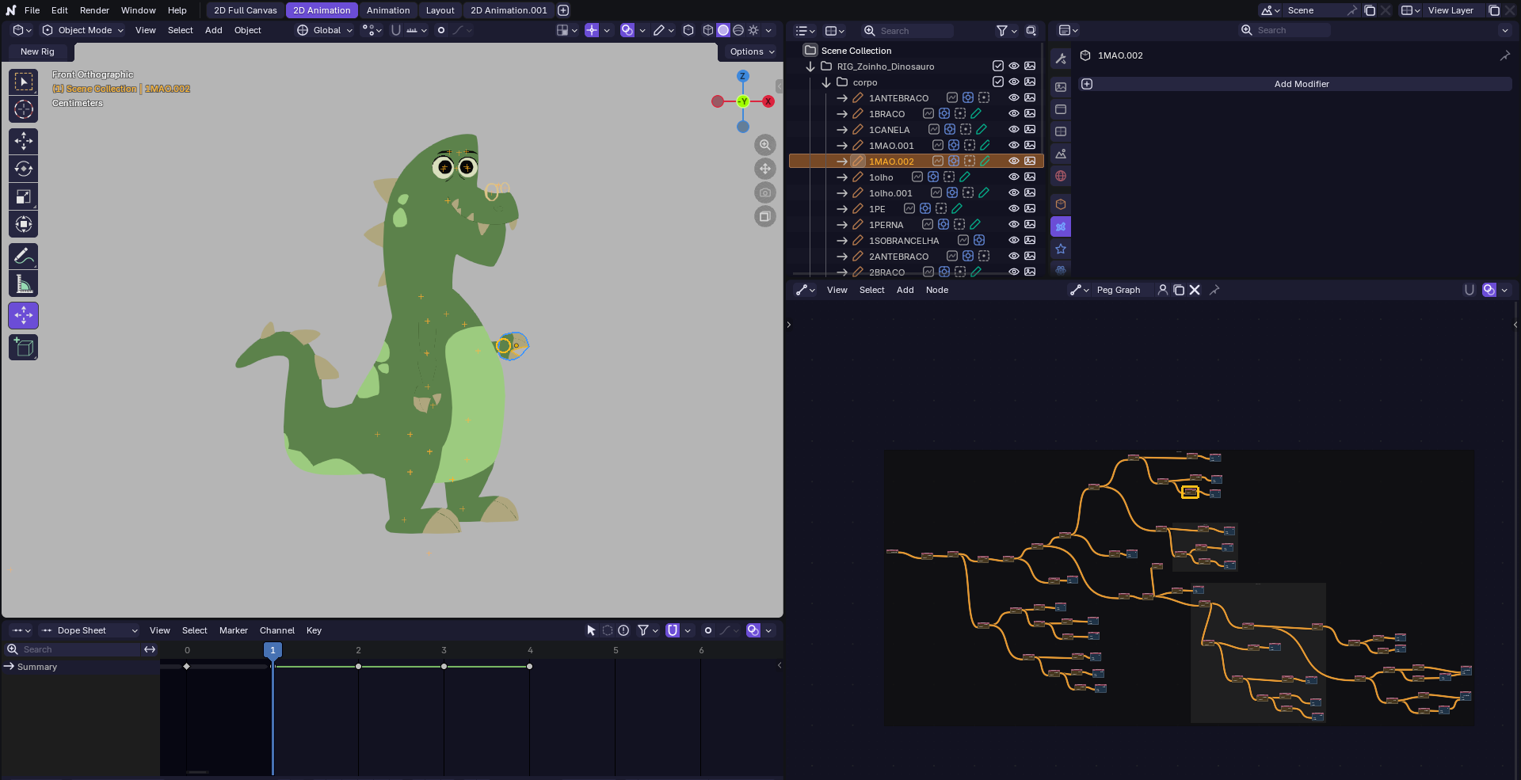The height and width of the screenshot is (780, 1521).
Task: Click the red X axis gizmo ball
Action: point(768,101)
